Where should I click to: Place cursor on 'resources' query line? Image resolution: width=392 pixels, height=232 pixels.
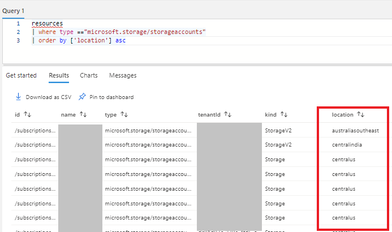[47, 23]
